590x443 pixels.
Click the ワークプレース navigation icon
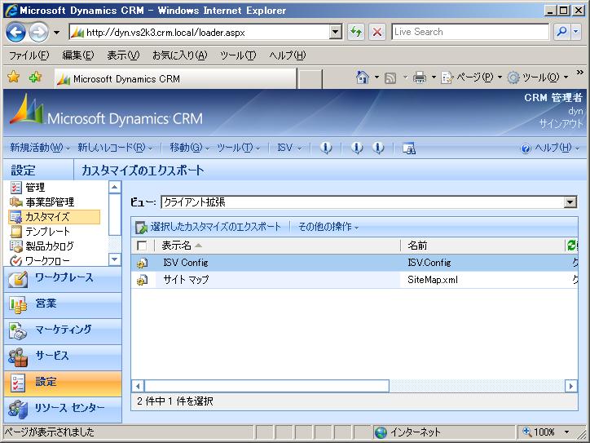pyautogui.click(x=18, y=279)
